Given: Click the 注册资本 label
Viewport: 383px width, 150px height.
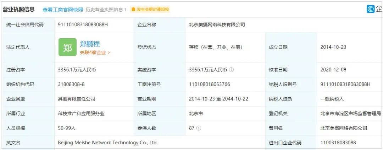Looking at the screenshot, I should tap(16, 70).
